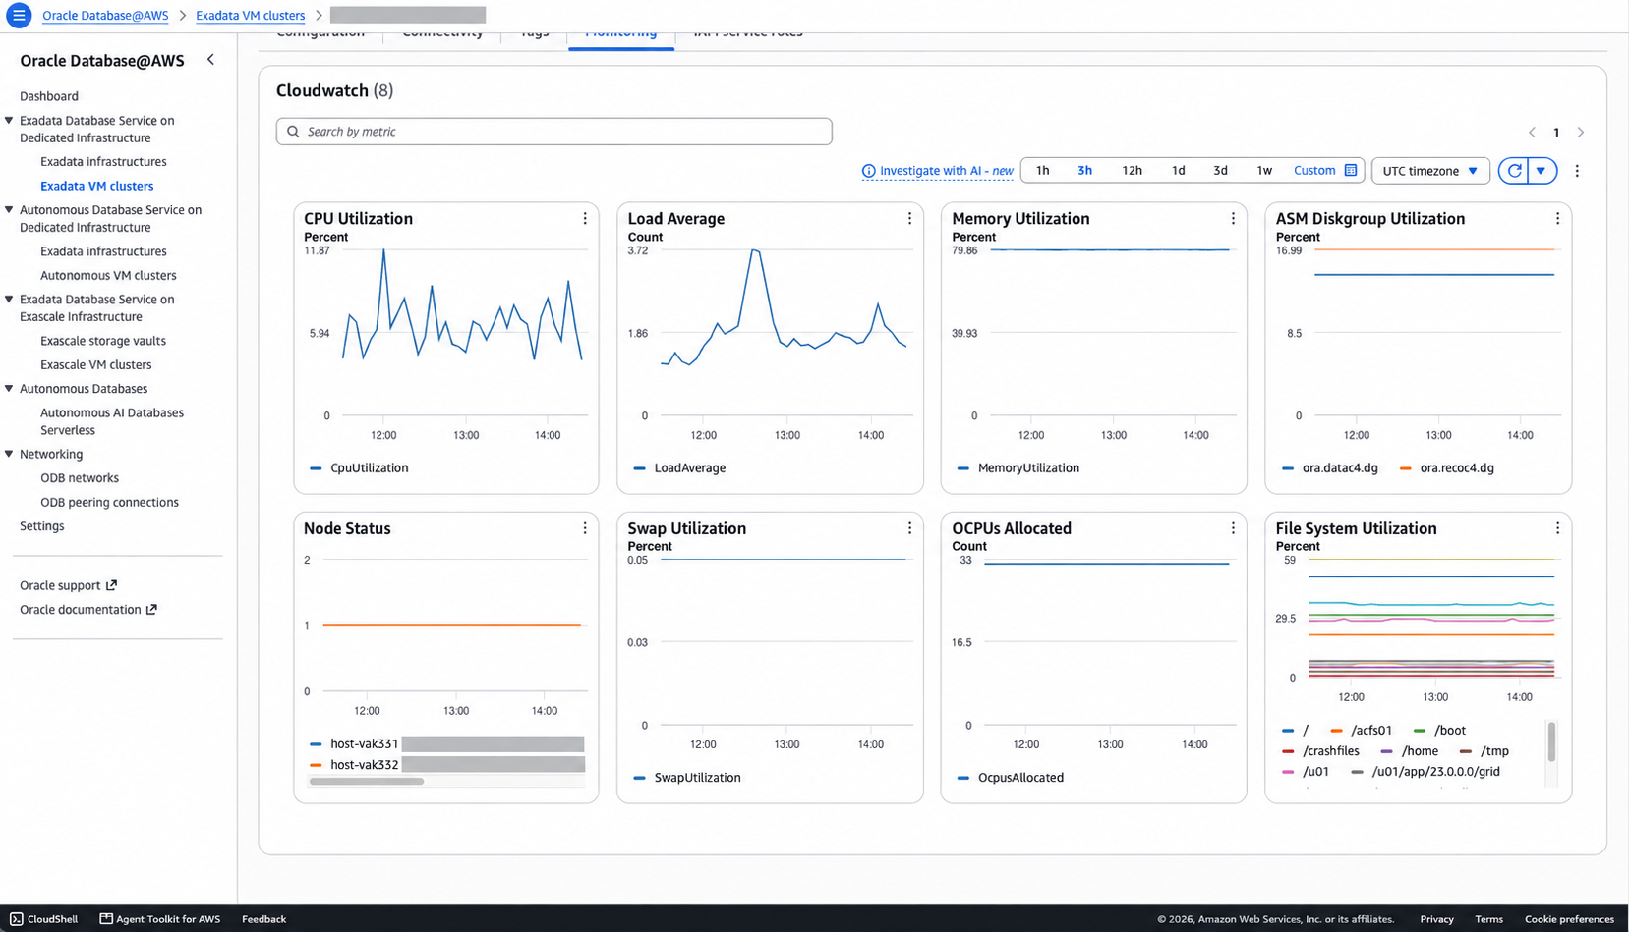This screenshot has height=932, width=1629.
Task: Switch to the Monitoring tab
Action: point(621,35)
